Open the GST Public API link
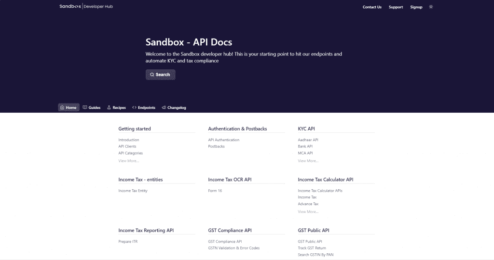 (x=310, y=242)
